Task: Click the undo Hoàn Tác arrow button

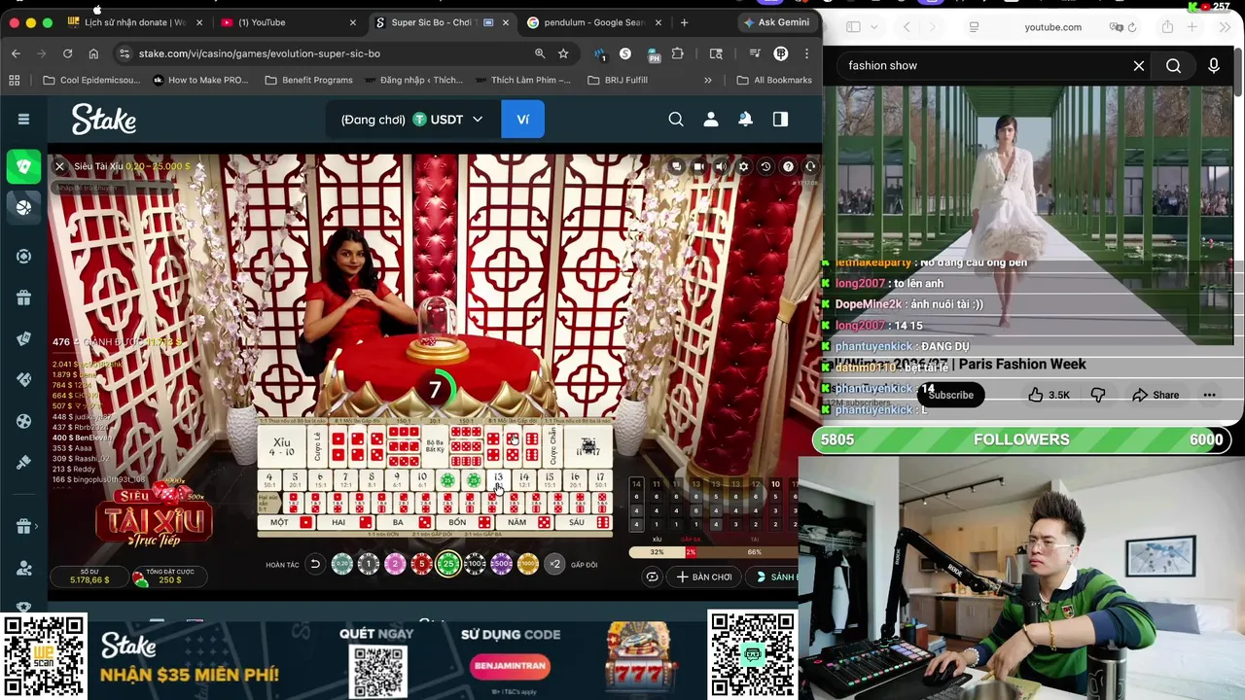Action: pos(314,564)
